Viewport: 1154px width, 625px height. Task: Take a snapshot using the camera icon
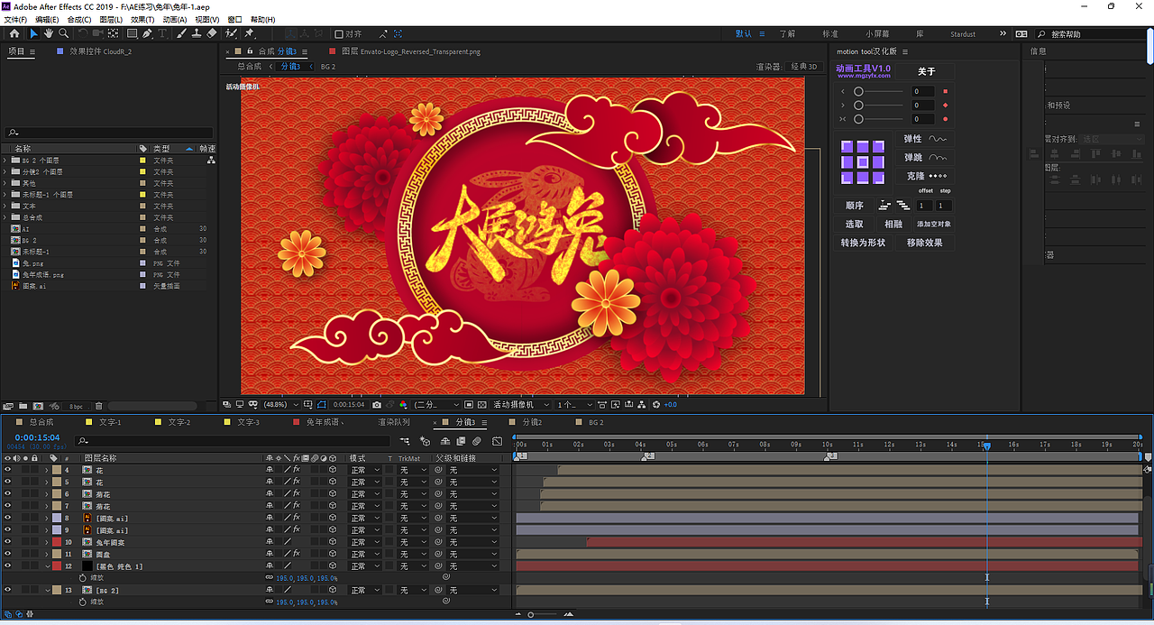click(377, 405)
